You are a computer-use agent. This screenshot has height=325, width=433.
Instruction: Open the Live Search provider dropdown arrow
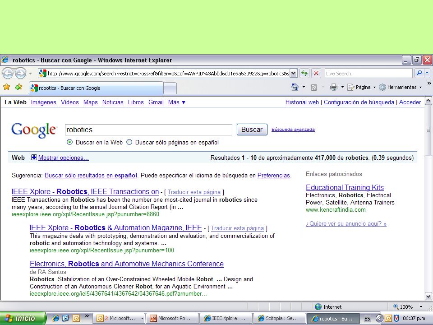click(427, 73)
